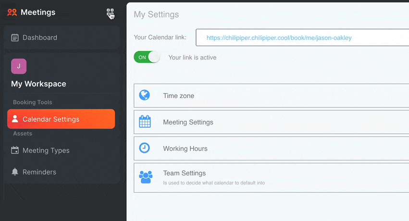Click the Time zone globe icon

[145, 95]
